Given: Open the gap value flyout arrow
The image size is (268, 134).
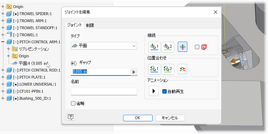Looking at the screenshot, I should pos(134,72).
